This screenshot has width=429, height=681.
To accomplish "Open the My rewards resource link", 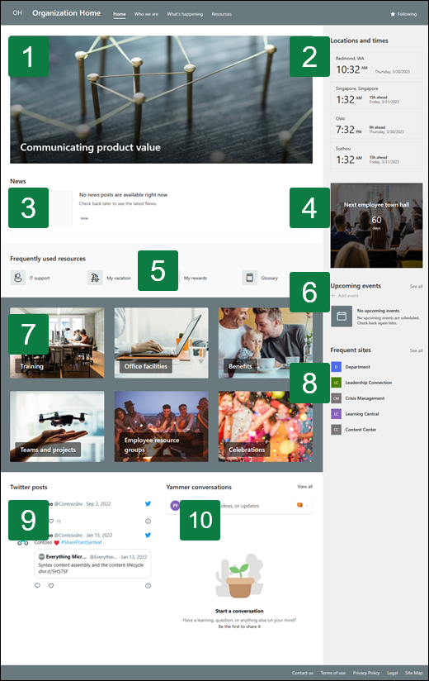I will coord(195,278).
